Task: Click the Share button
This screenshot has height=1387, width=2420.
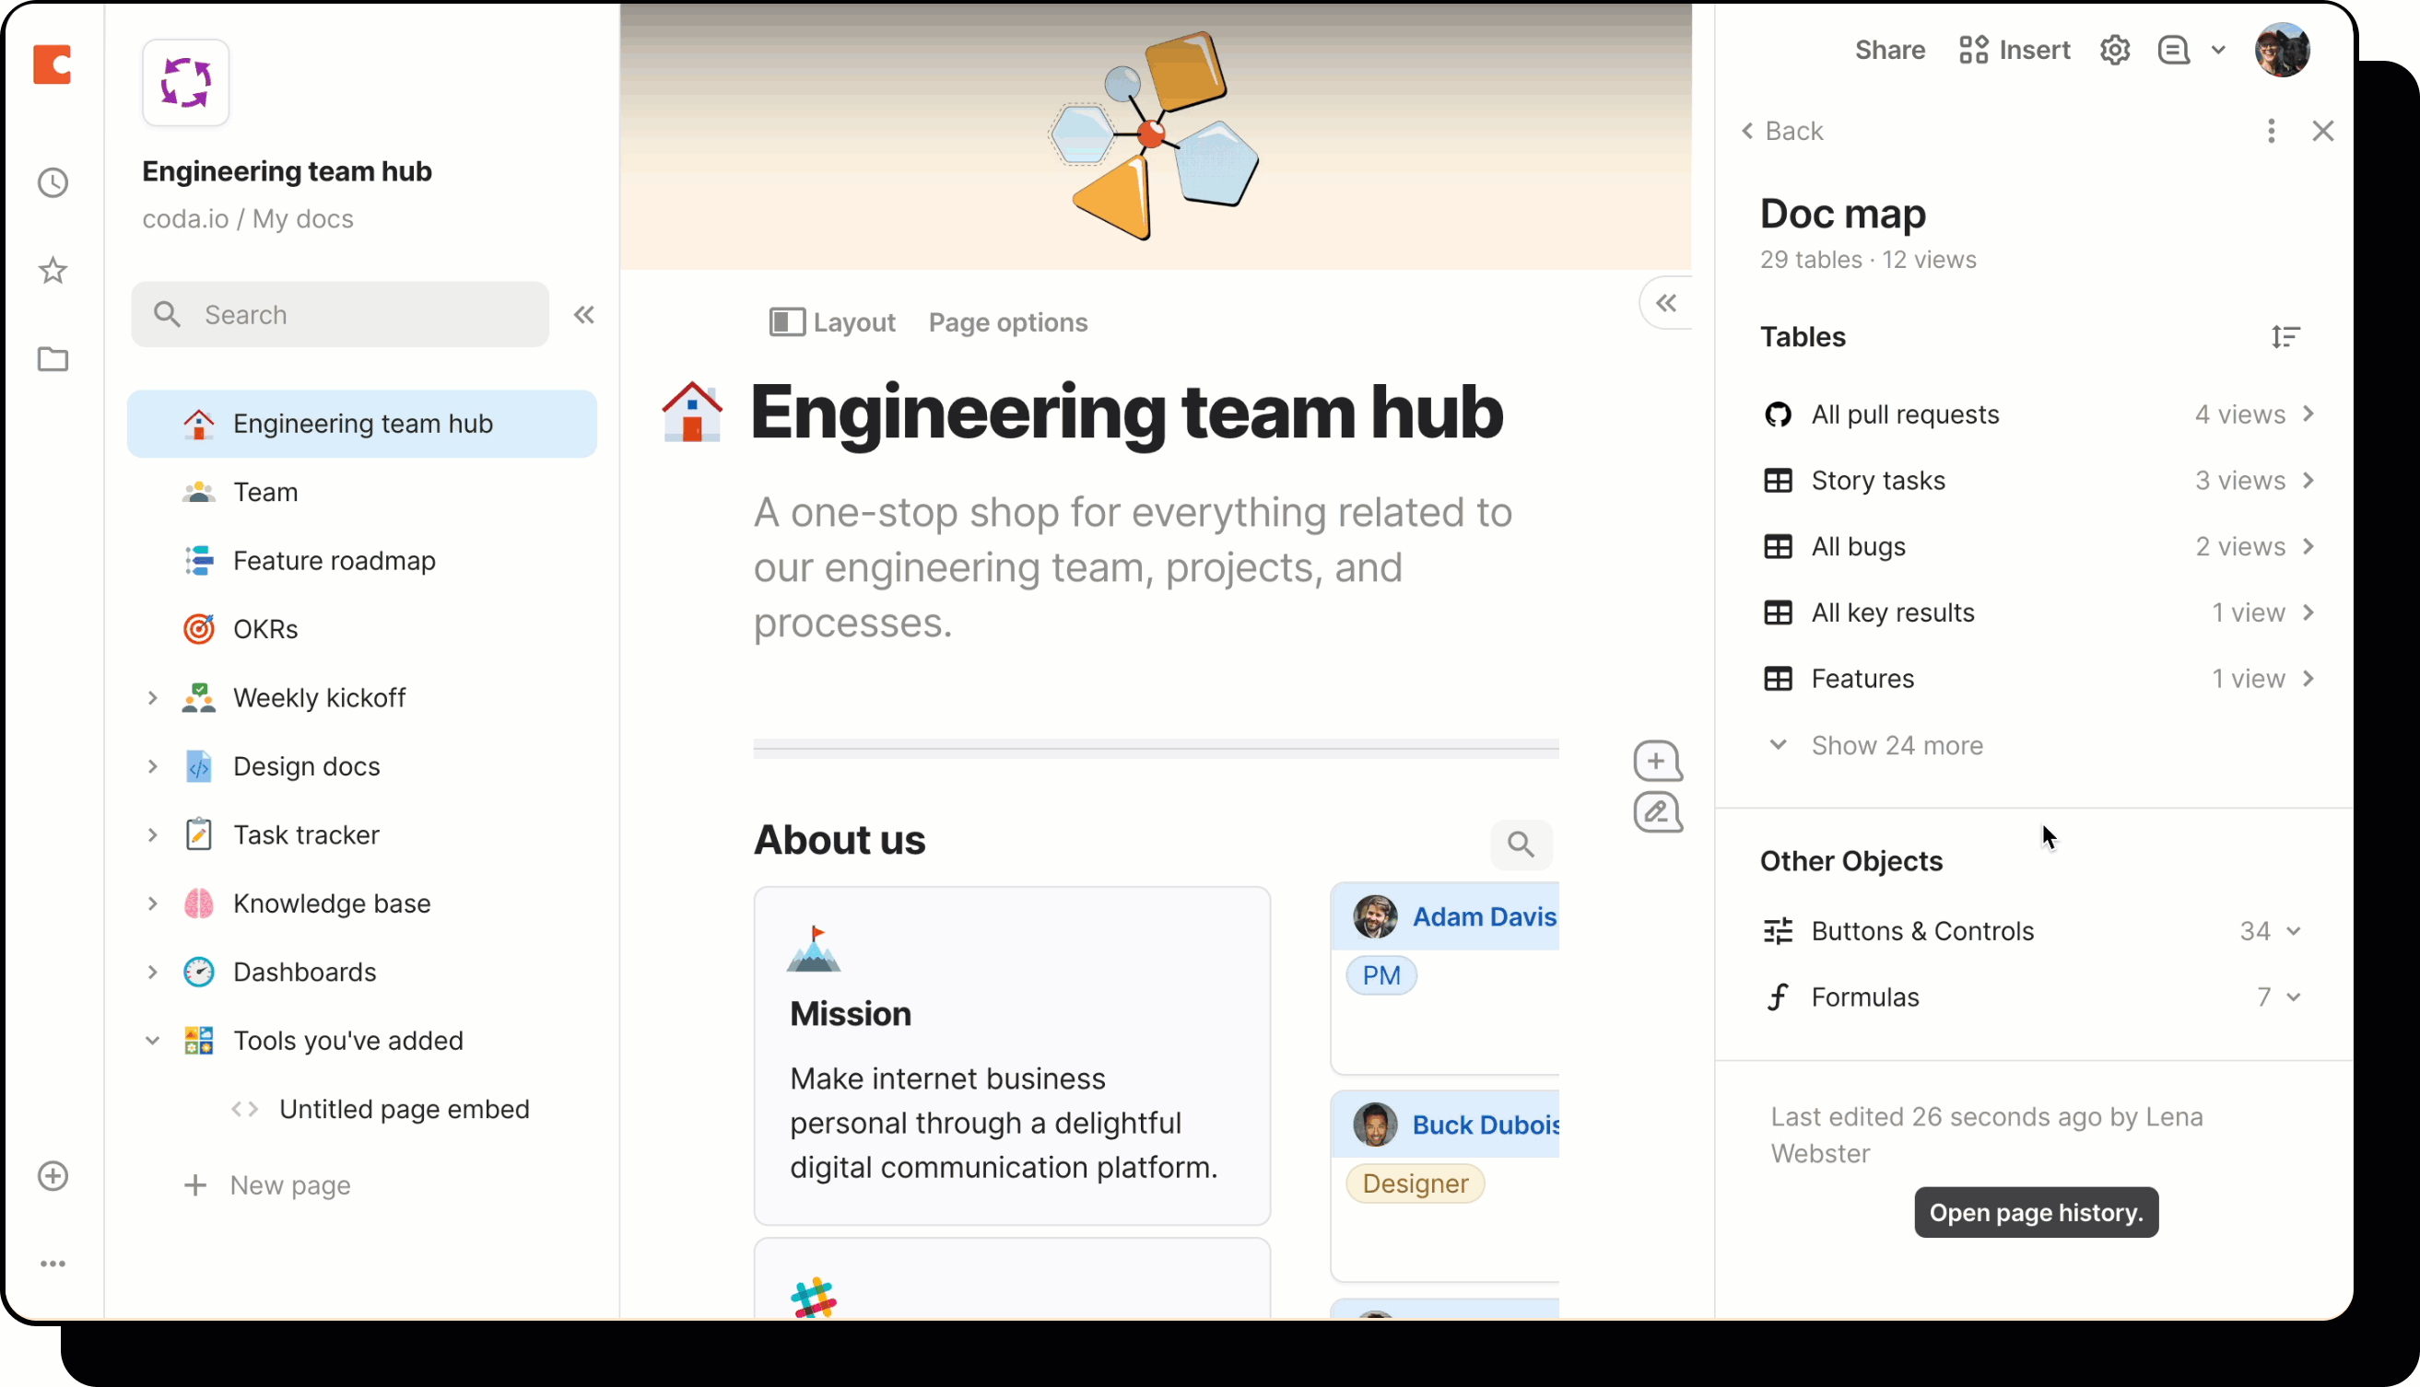Action: coord(1889,50)
